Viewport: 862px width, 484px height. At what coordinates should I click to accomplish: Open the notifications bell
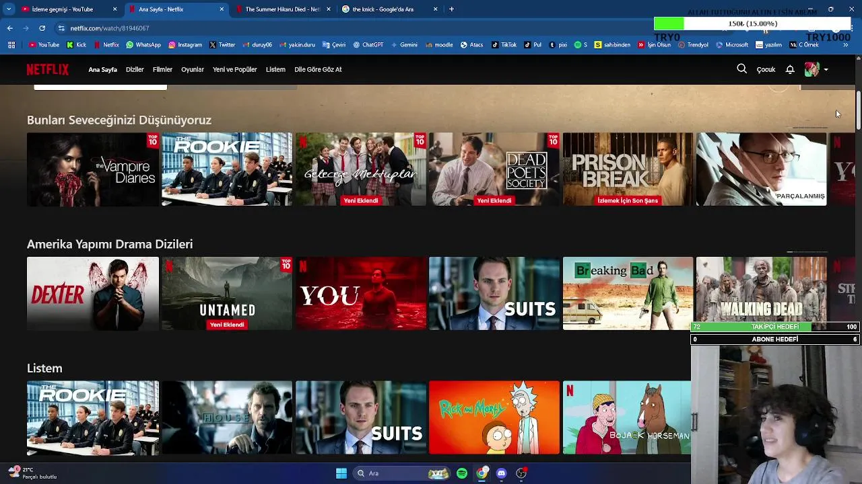[790, 69]
